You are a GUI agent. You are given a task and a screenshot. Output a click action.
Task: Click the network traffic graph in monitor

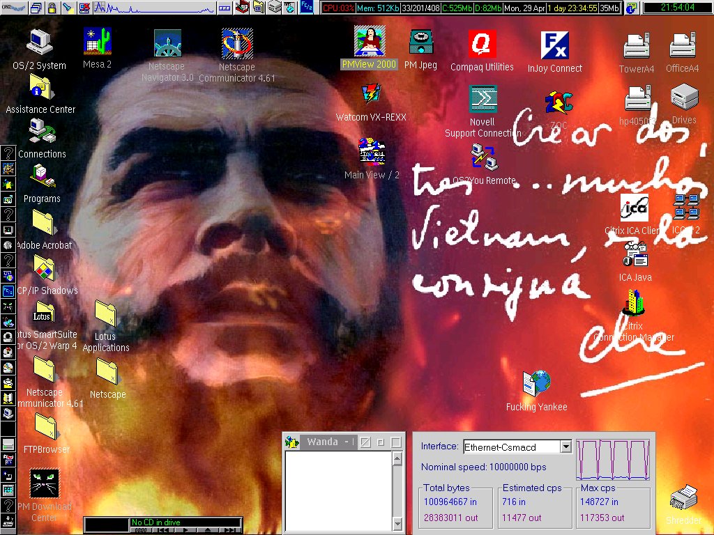tap(613, 460)
